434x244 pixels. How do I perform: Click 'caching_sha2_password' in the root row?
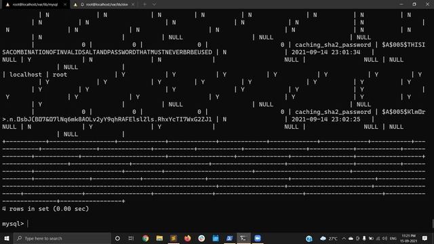333,112
